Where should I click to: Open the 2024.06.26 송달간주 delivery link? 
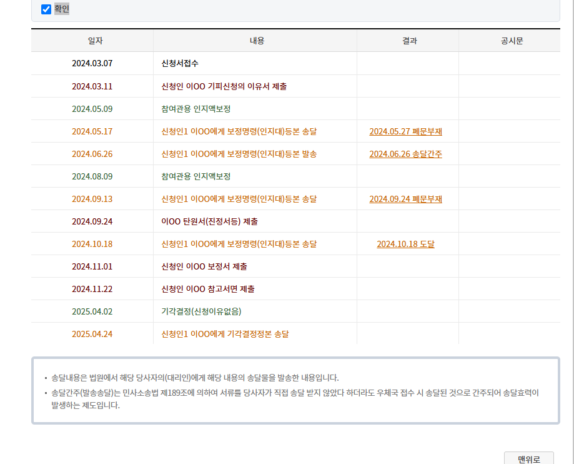point(405,154)
